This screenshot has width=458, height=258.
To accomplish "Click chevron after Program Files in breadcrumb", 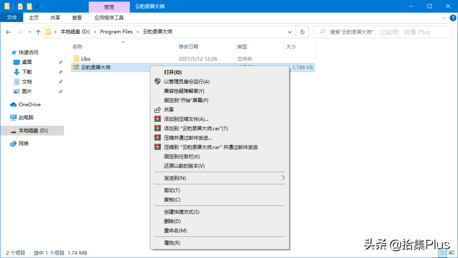I will (x=137, y=32).
